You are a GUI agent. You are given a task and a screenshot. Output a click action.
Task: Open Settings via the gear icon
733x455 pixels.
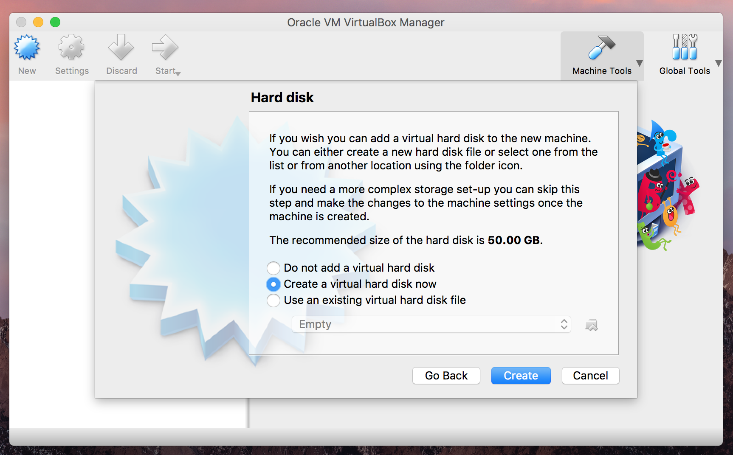(71, 47)
